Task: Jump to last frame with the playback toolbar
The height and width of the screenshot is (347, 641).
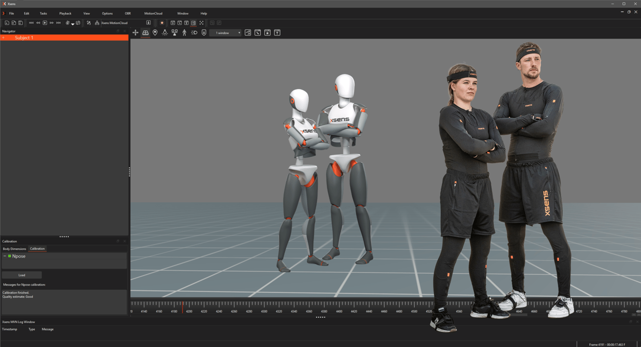Action: point(58,23)
